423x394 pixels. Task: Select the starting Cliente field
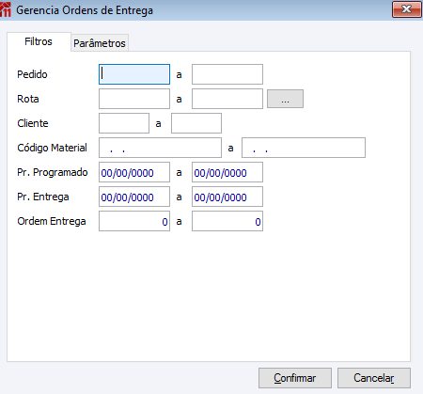point(124,123)
